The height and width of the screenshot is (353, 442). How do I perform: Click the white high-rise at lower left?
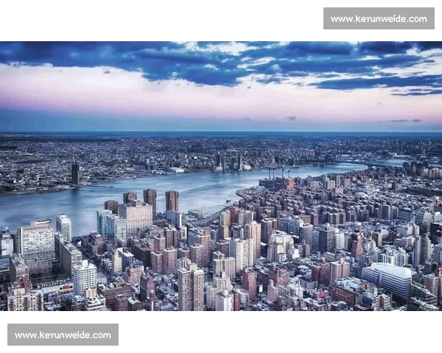pyautogui.click(x=84, y=277)
